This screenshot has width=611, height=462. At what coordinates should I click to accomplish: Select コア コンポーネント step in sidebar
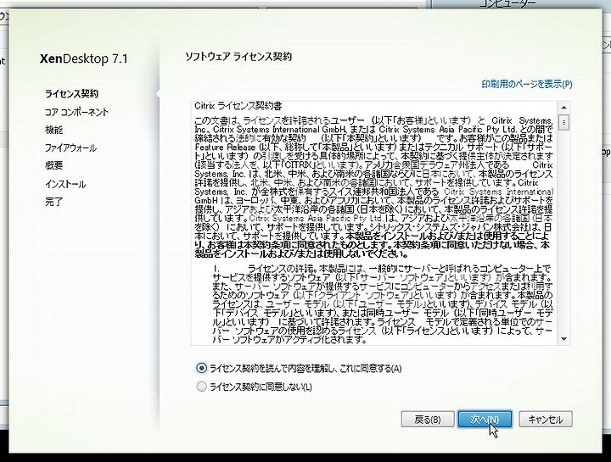point(76,112)
